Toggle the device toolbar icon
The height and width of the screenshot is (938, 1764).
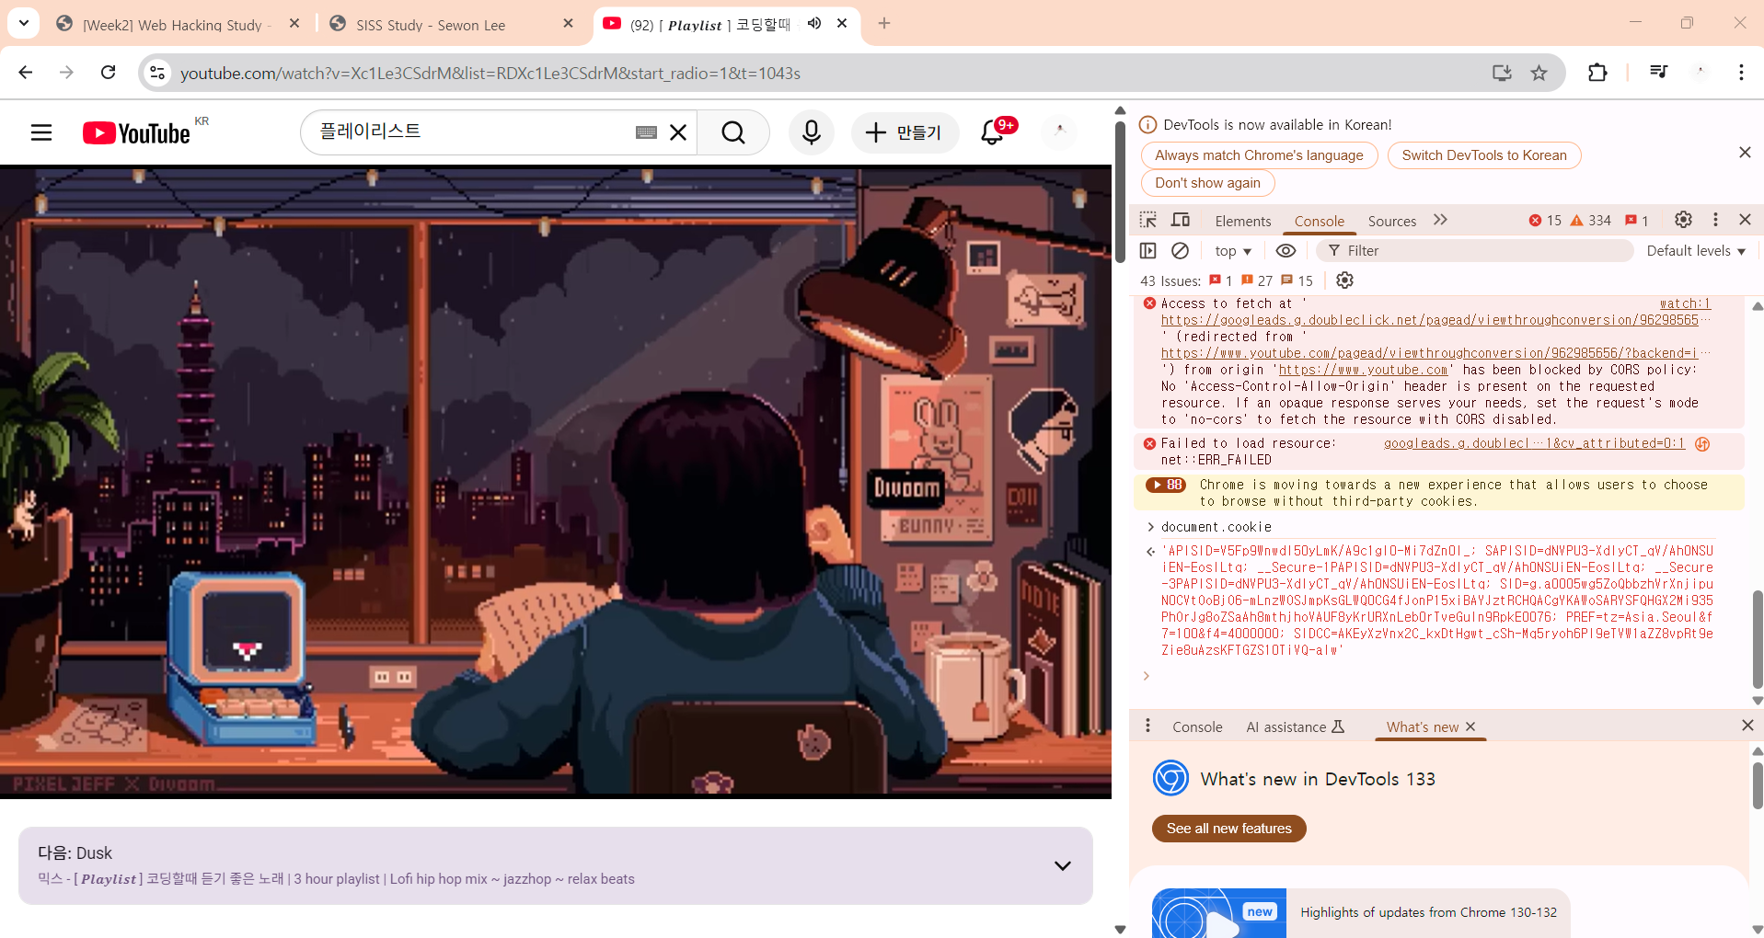coord(1181,220)
